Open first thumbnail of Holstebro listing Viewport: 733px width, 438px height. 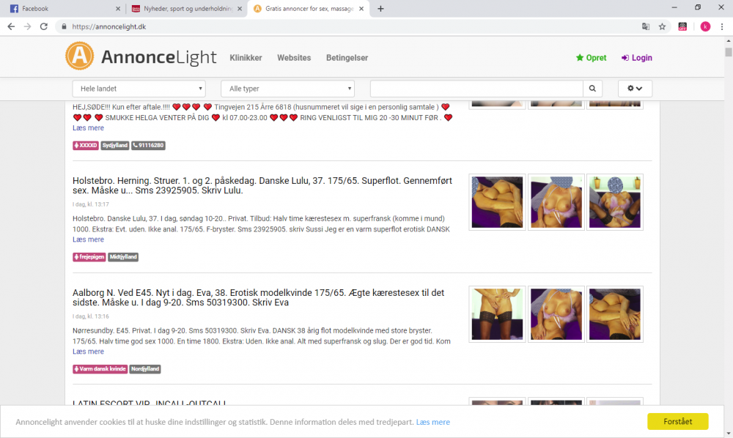497,202
